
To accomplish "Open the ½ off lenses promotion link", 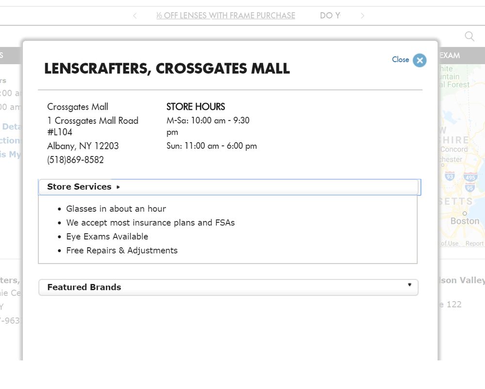I will (x=226, y=16).
